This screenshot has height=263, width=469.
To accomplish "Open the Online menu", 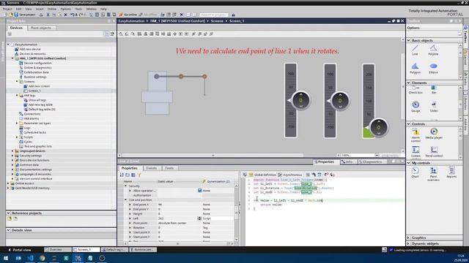I will pos(52,9).
